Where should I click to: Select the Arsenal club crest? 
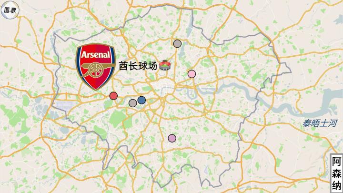coord(96,67)
